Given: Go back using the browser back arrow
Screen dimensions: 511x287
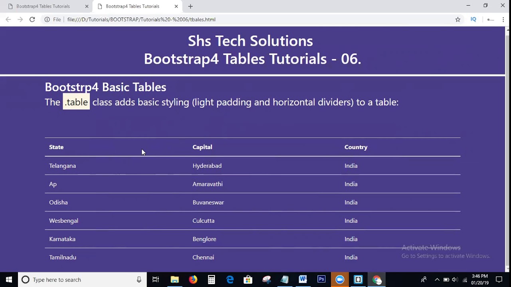Looking at the screenshot, I should [x=8, y=19].
